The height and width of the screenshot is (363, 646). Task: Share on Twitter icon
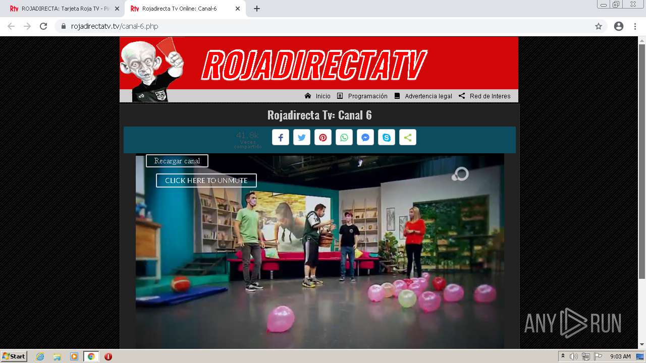(x=302, y=138)
